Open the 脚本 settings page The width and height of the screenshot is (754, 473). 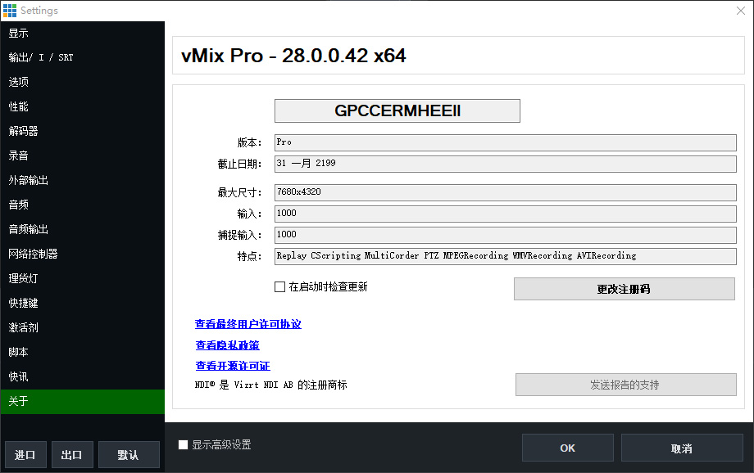click(19, 352)
